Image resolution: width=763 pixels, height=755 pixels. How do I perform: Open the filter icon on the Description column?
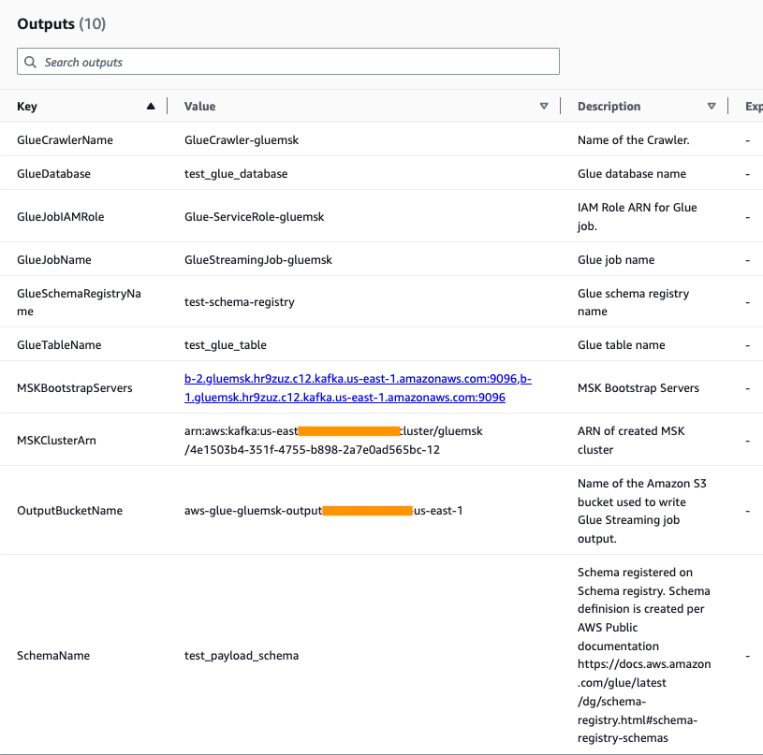712,106
